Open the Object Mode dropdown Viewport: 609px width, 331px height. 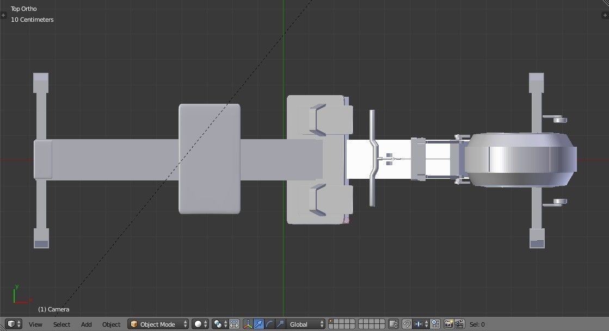coord(158,324)
